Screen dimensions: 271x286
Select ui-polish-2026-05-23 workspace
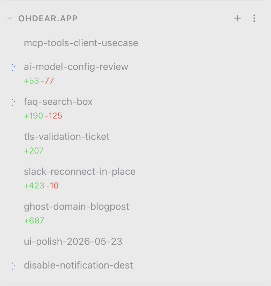tap(73, 242)
